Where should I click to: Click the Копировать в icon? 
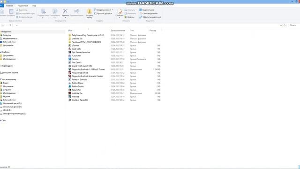[55, 11]
